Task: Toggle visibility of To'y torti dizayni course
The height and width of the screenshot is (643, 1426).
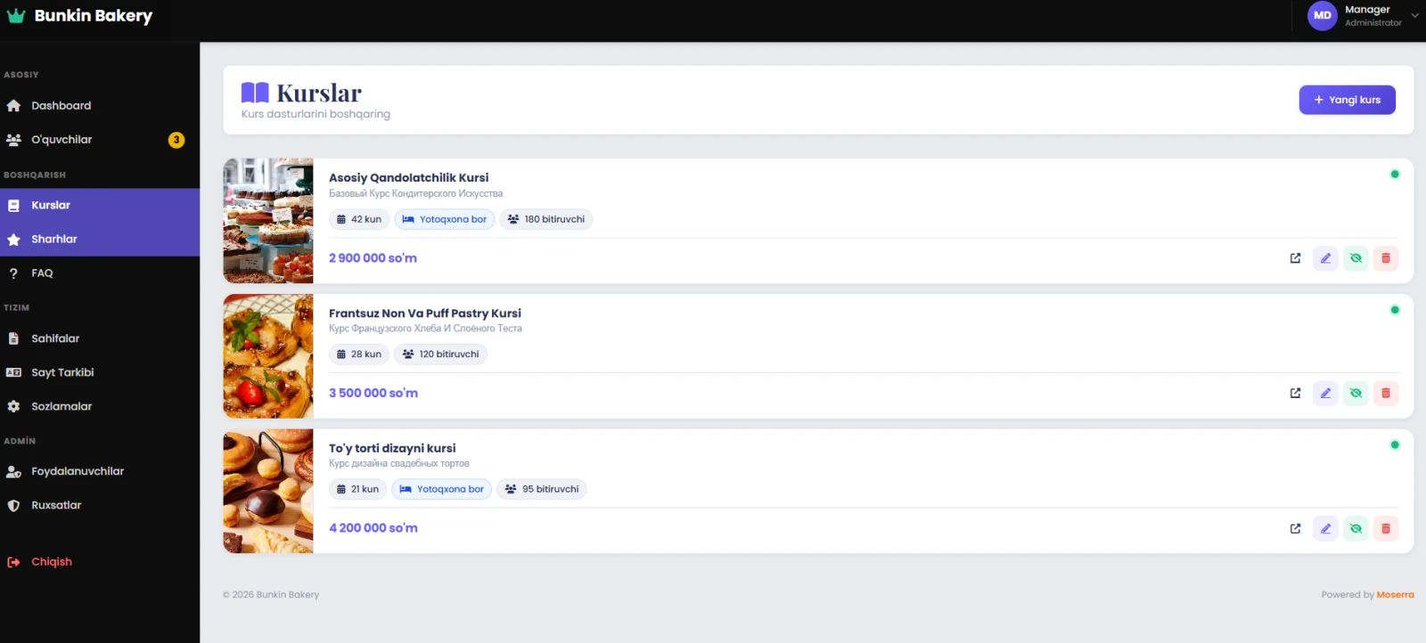Action: point(1356,528)
